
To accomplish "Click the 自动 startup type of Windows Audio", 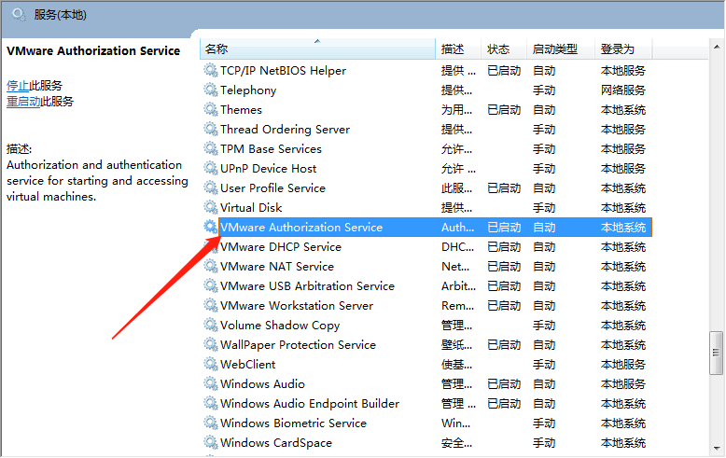I will coord(544,384).
